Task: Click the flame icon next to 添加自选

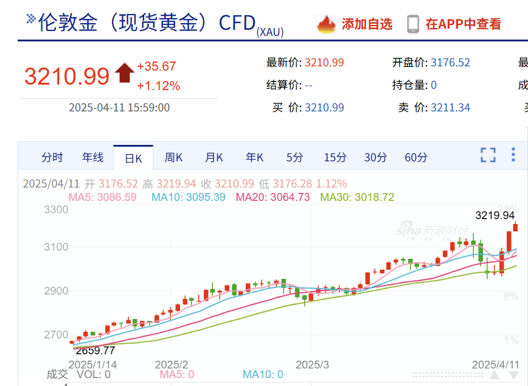Action: (x=327, y=23)
